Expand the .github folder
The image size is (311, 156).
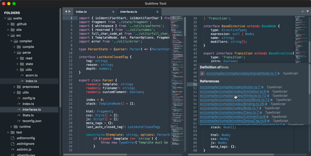[x=8, y=24]
